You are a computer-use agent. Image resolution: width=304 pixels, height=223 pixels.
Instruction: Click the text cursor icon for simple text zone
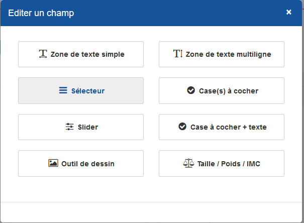[x=43, y=54]
